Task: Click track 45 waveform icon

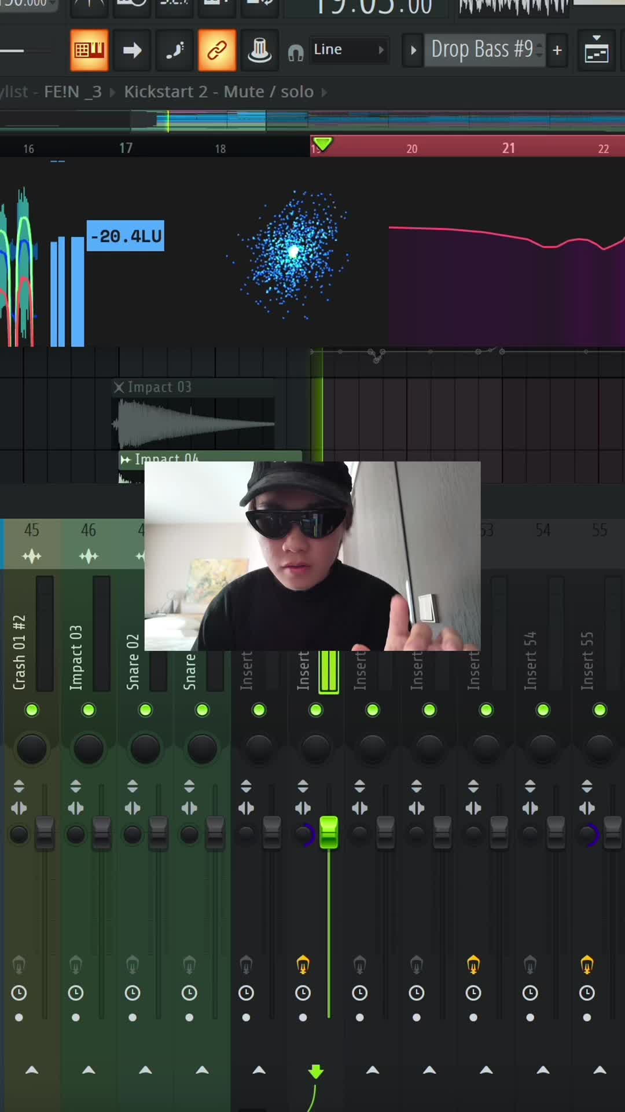Action: 32,557
